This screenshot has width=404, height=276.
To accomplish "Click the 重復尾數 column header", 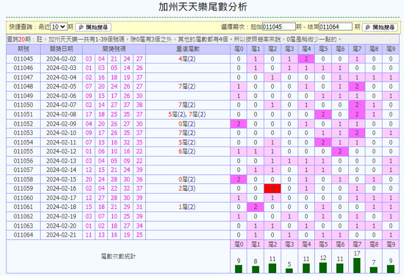I will 188,49.
